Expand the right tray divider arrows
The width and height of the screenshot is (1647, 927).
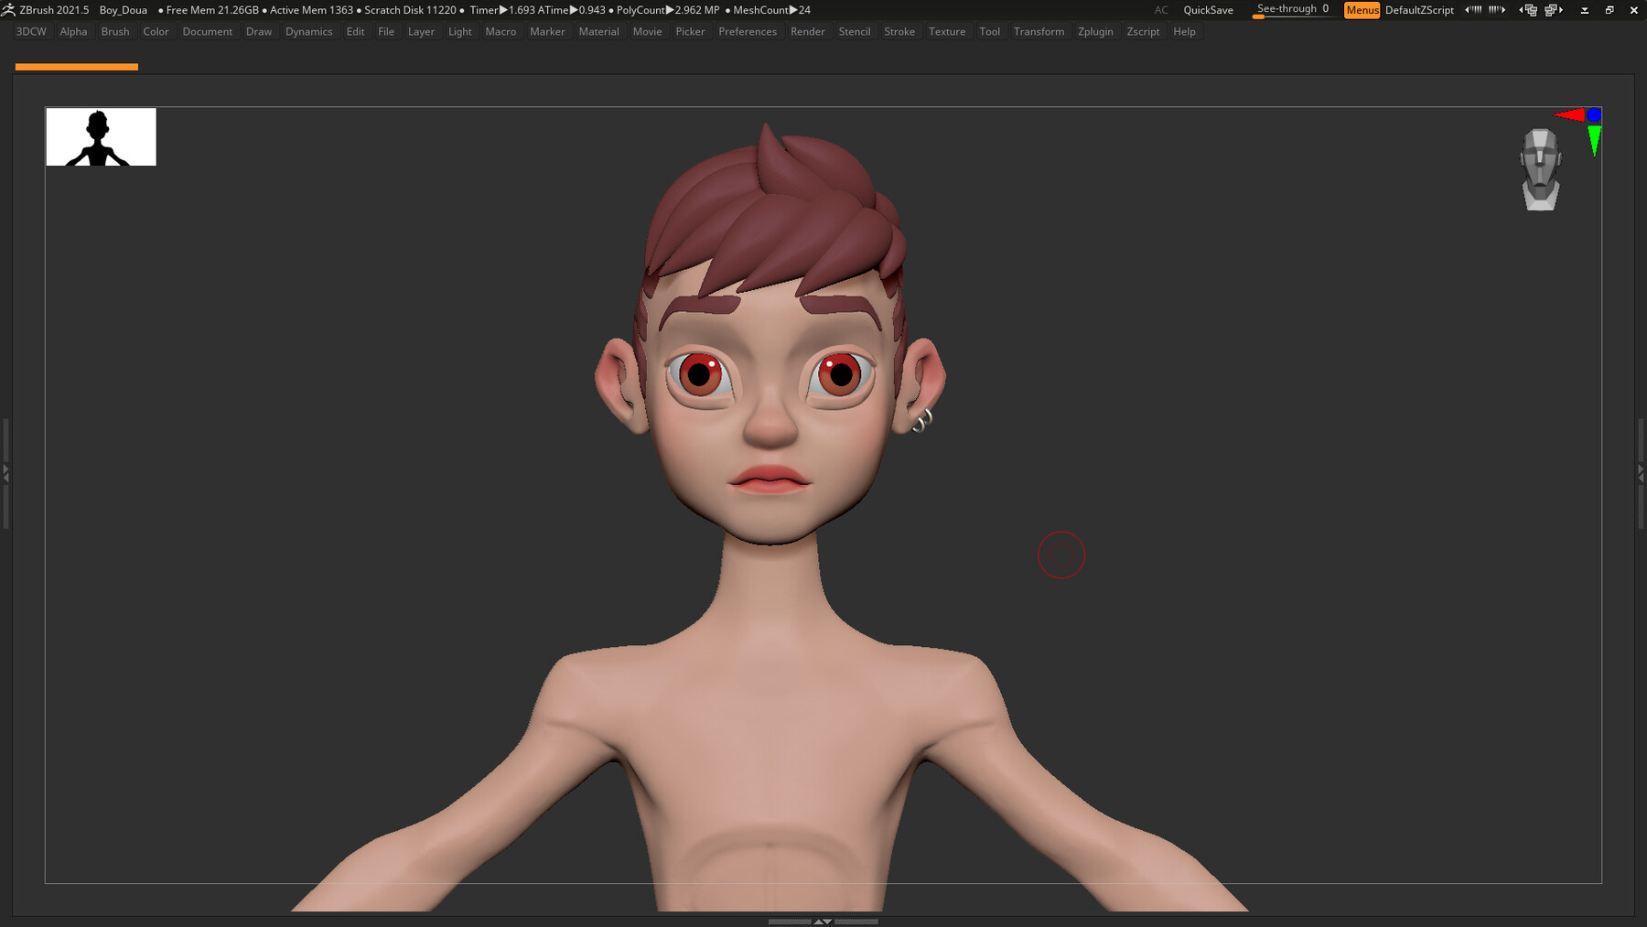pos(1641,473)
